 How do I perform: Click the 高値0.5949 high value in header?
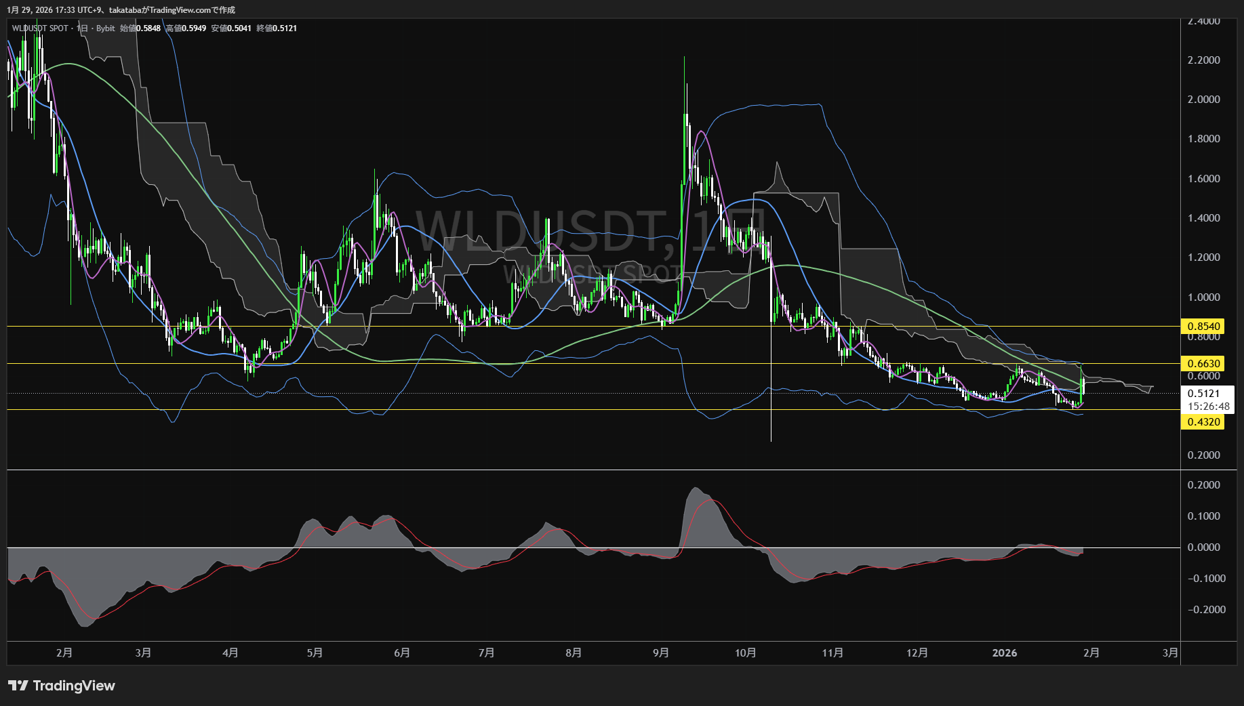click(186, 28)
